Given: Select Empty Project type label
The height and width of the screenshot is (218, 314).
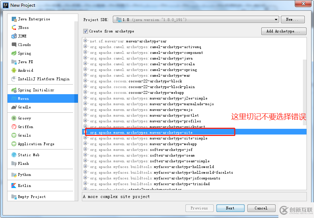Looking at the screenshot, I should coord(32,197).
